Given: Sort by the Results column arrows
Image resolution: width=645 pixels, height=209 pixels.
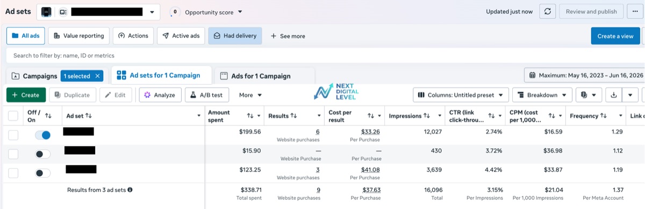Looking at the screenshot, I should click(x=294, y=116).
